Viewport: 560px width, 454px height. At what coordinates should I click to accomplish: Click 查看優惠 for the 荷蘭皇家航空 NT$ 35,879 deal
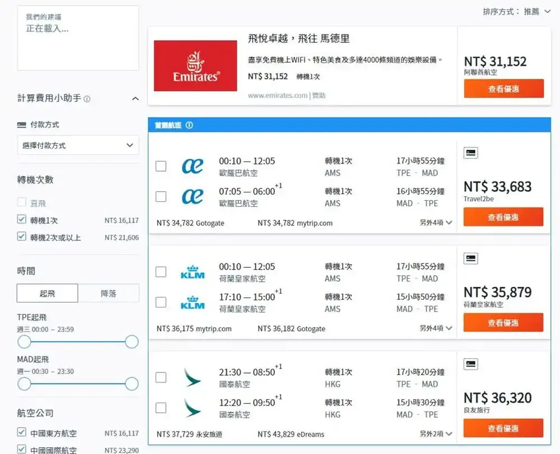click(503, 323)
